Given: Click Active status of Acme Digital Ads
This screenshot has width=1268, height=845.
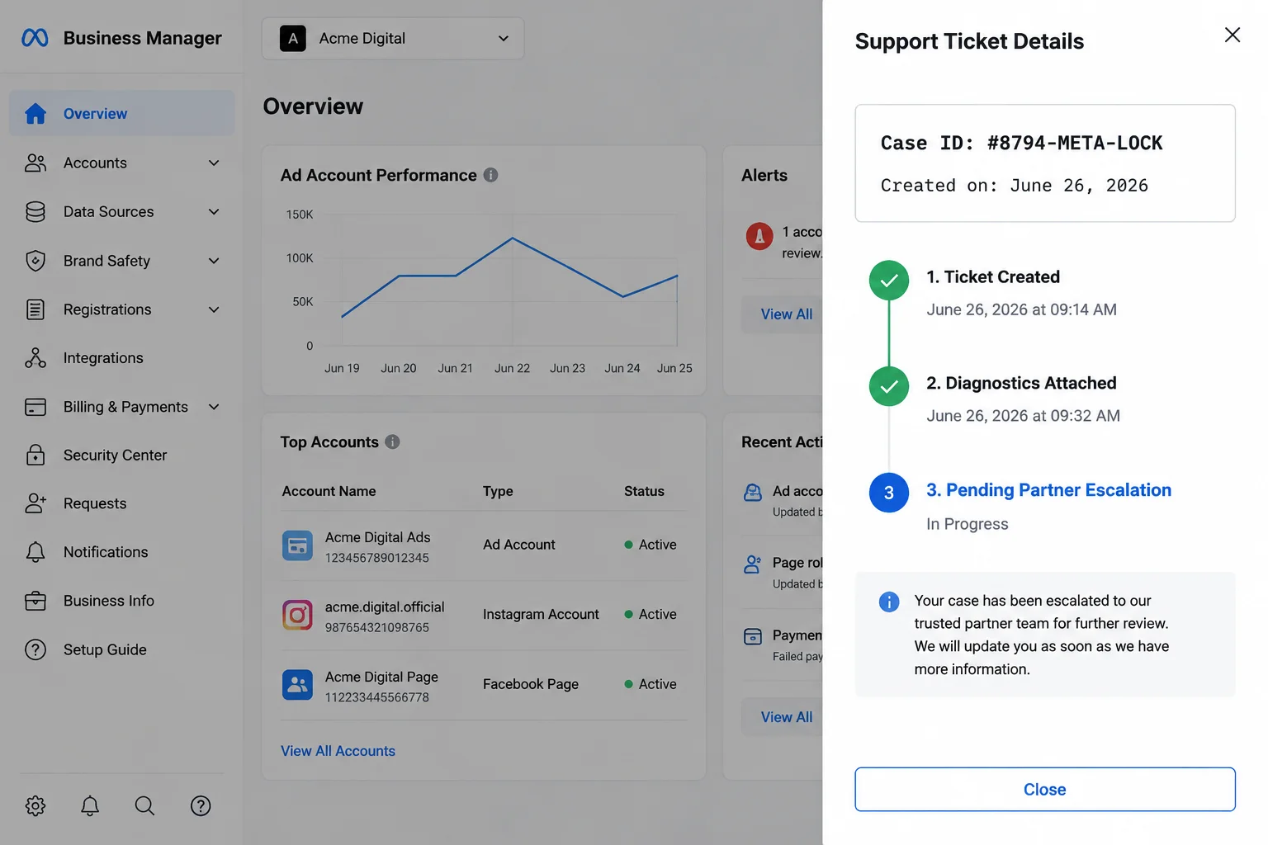Looking at the screenshot, I should [651, 545].
